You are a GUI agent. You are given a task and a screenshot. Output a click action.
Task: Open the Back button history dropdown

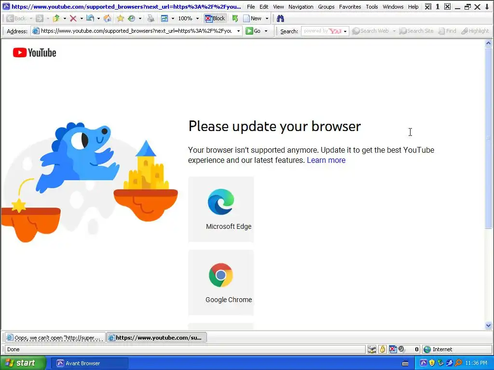click(31, 19)
